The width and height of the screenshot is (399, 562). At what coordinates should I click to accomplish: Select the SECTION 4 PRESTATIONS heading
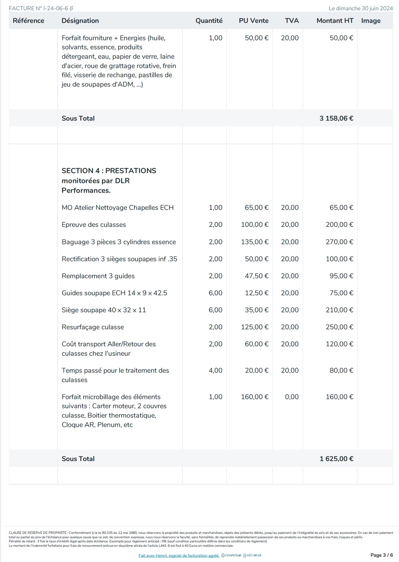click(x=109, y=180)
